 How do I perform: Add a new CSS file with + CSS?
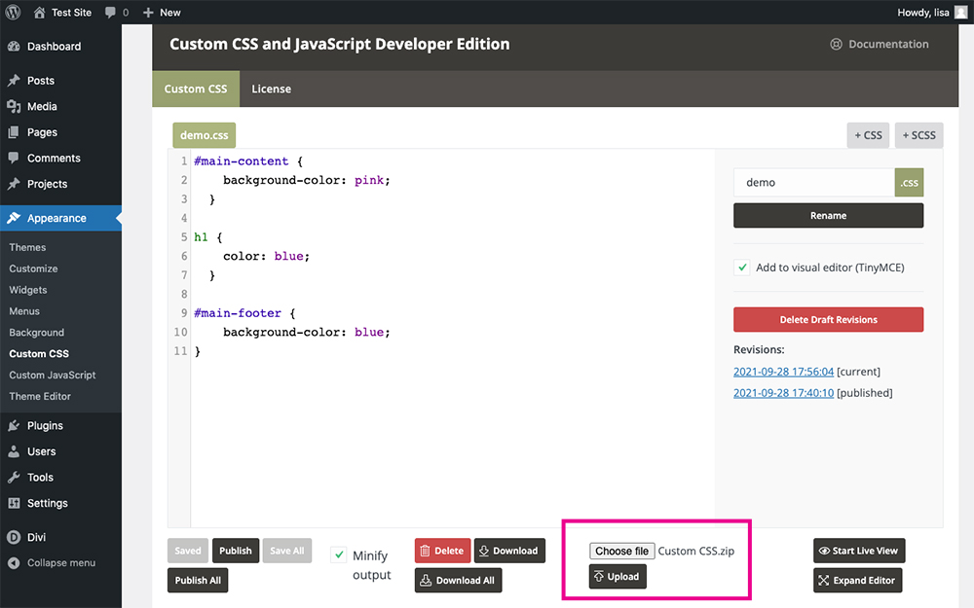tap(869, 135)
